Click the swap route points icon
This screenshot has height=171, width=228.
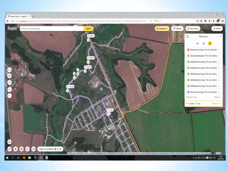click(188, 37)
